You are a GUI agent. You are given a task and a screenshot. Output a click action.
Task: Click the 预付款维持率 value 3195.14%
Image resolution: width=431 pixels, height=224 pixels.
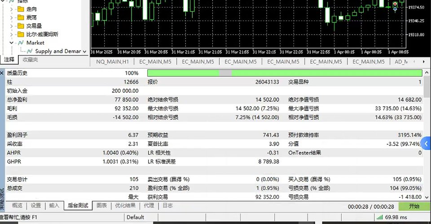click(x=409, y=135)
